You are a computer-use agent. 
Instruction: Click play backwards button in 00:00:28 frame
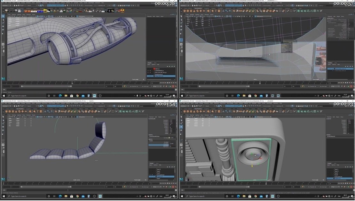coord(167,83)
